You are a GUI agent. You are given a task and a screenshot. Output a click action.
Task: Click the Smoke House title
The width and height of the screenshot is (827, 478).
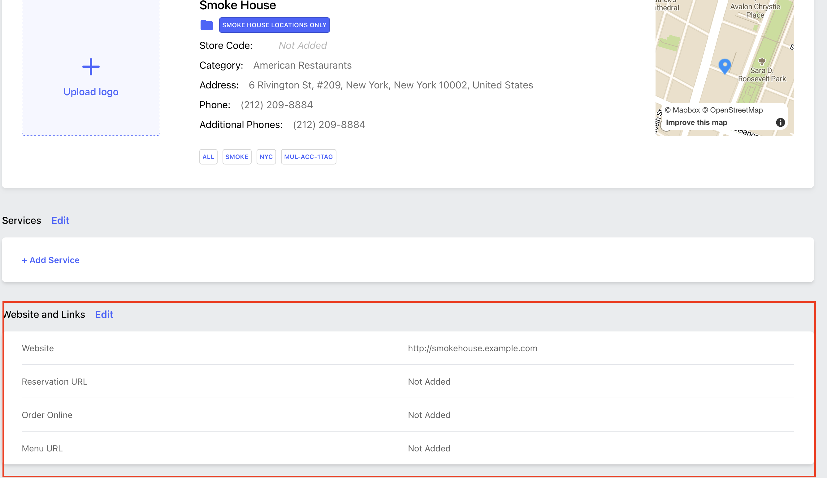238,5
